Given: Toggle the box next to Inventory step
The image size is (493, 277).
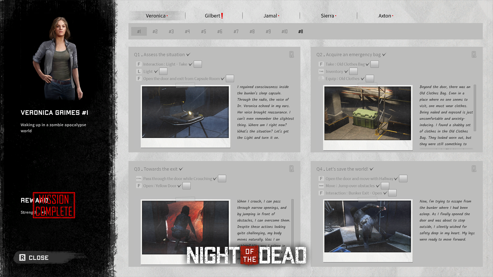Looking at the screenshot, I should pyautogui.click(x=354, y=71).
